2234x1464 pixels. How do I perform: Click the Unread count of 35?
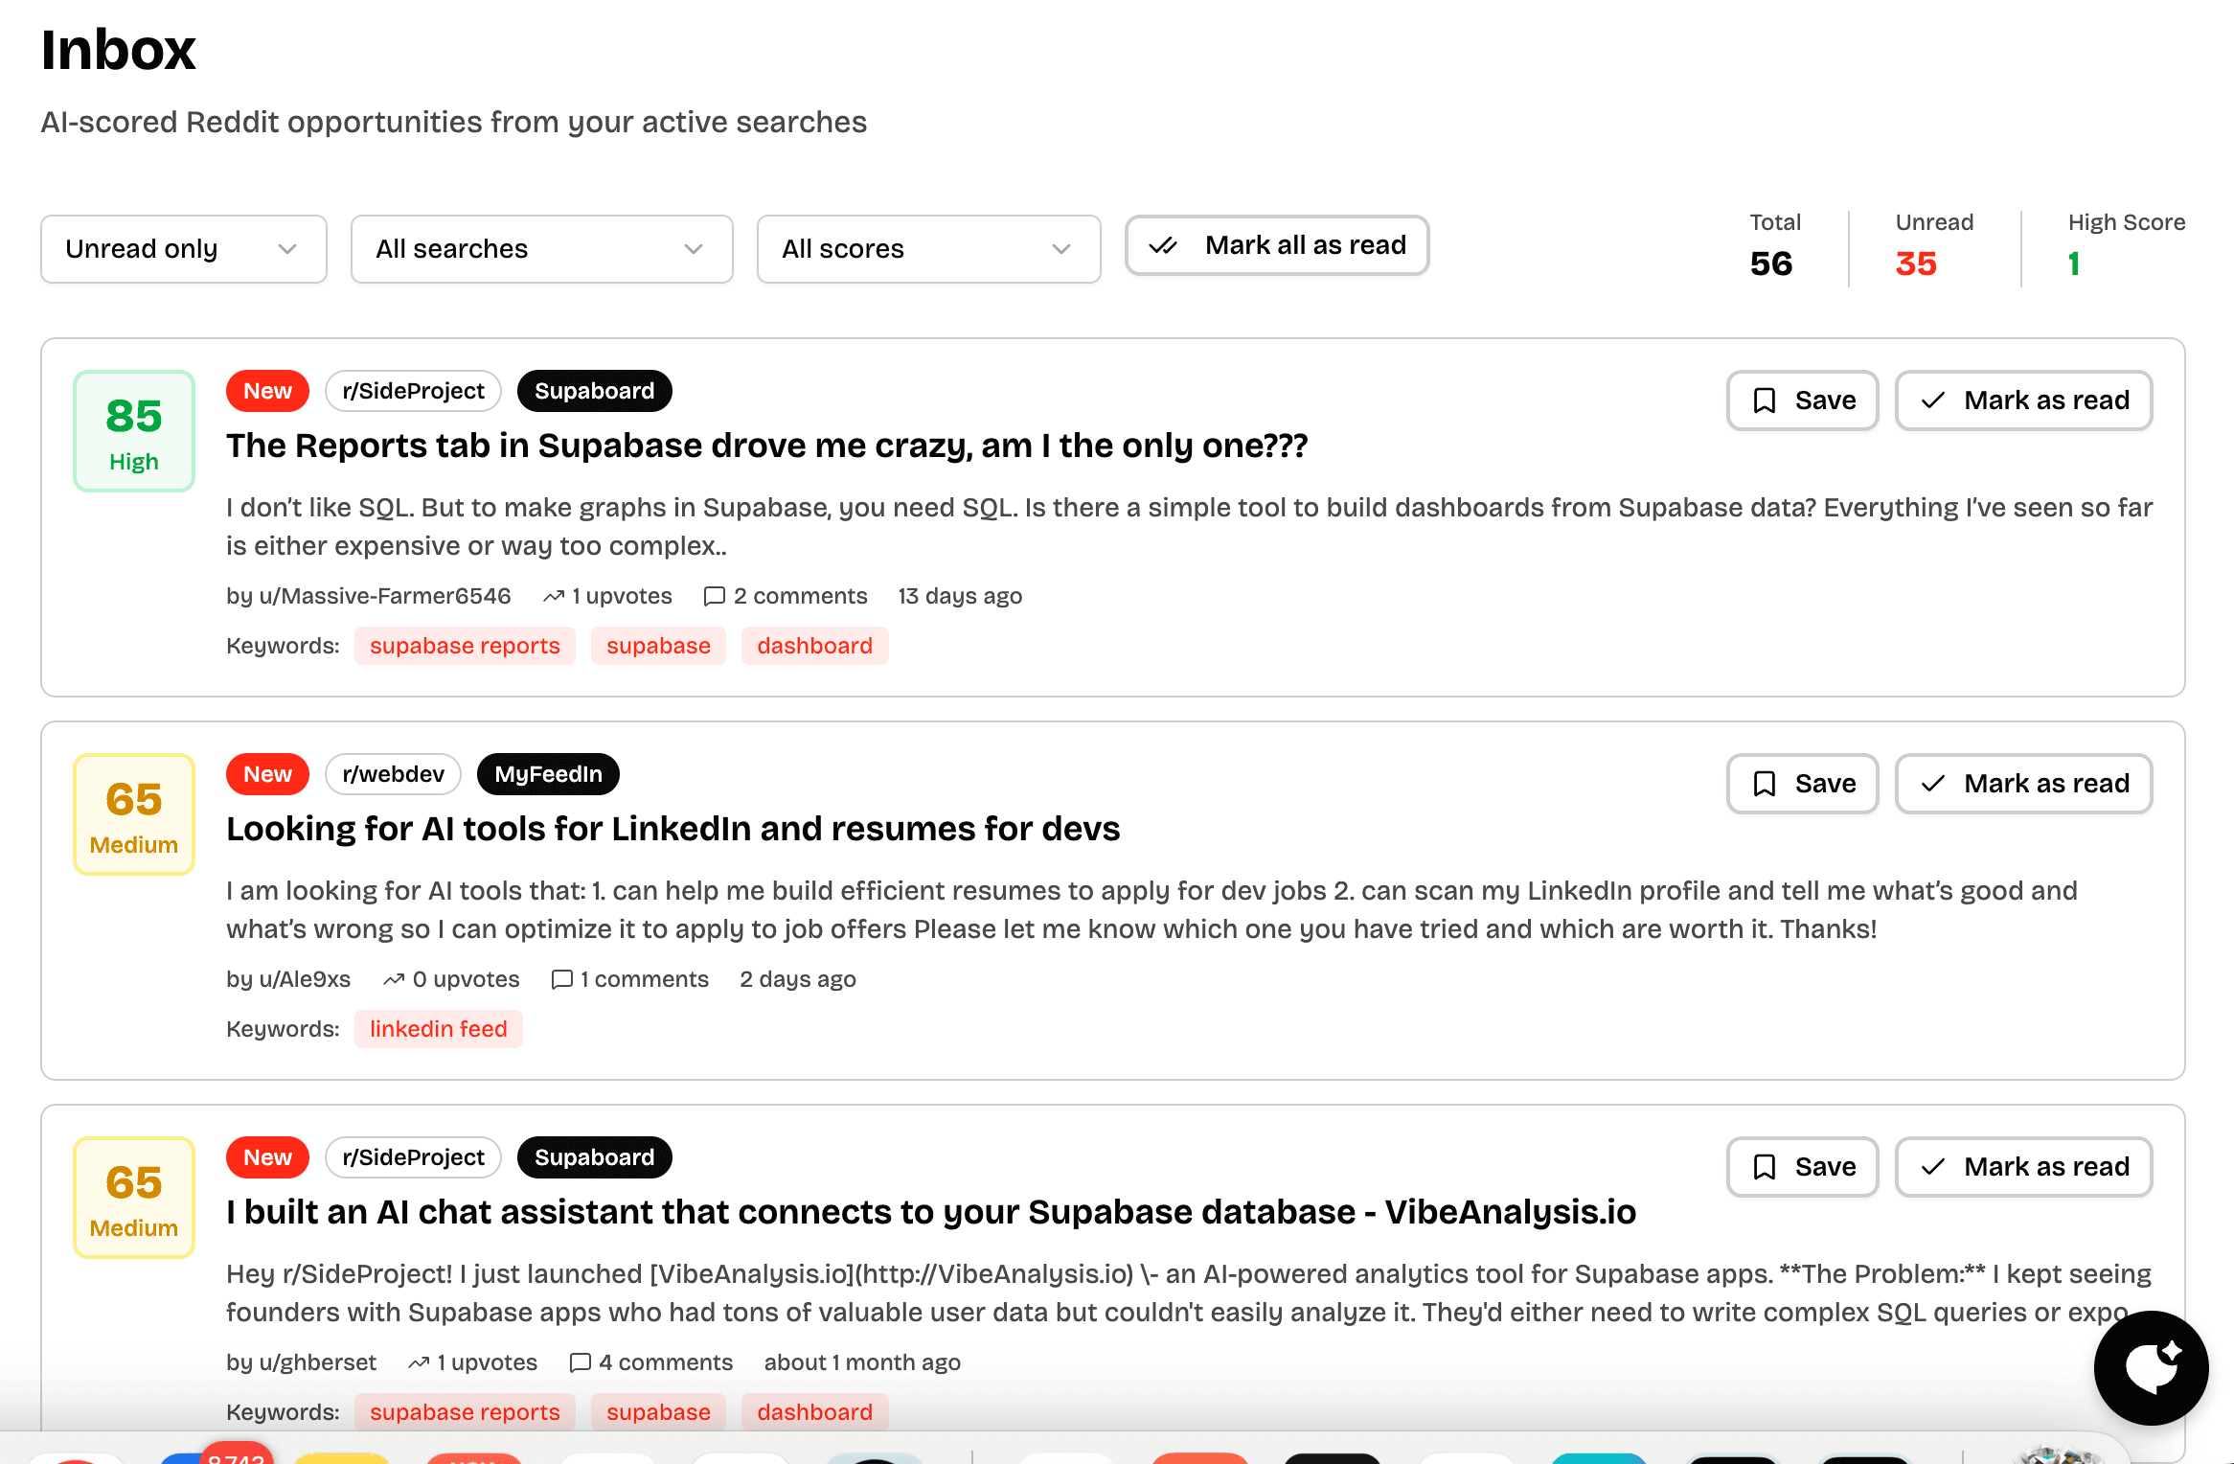(x=1916, y=263)
